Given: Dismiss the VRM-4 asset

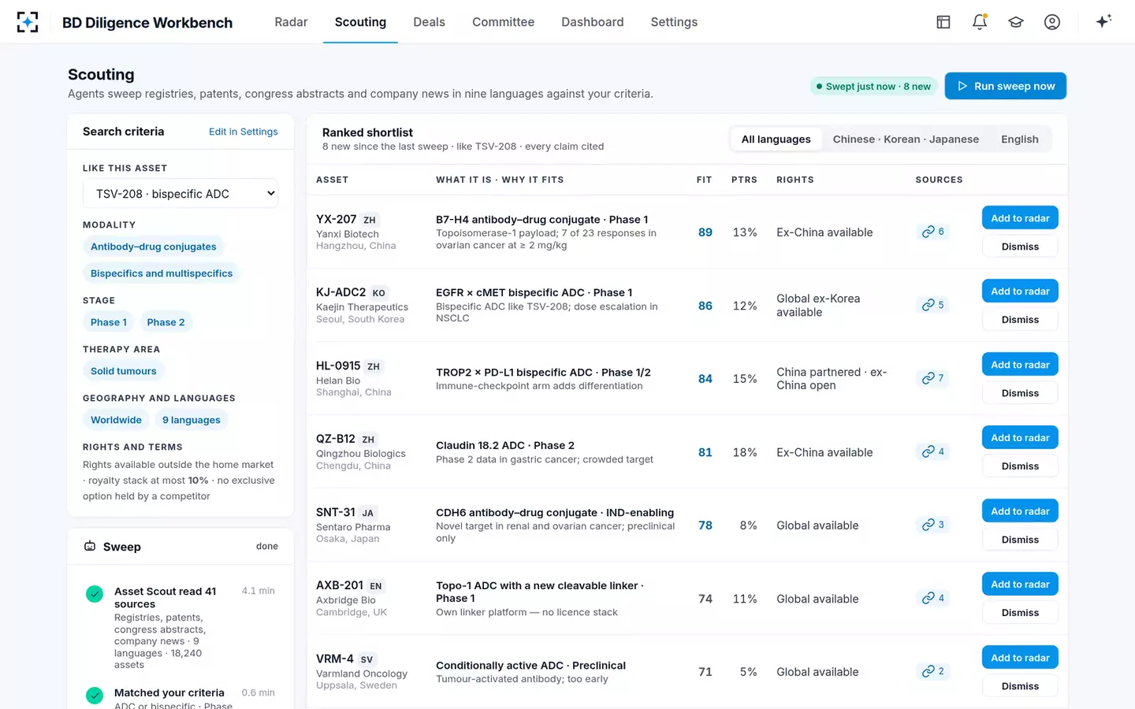Looking at the screenshot, I should pyautogui.click(x=1020, y=686).
